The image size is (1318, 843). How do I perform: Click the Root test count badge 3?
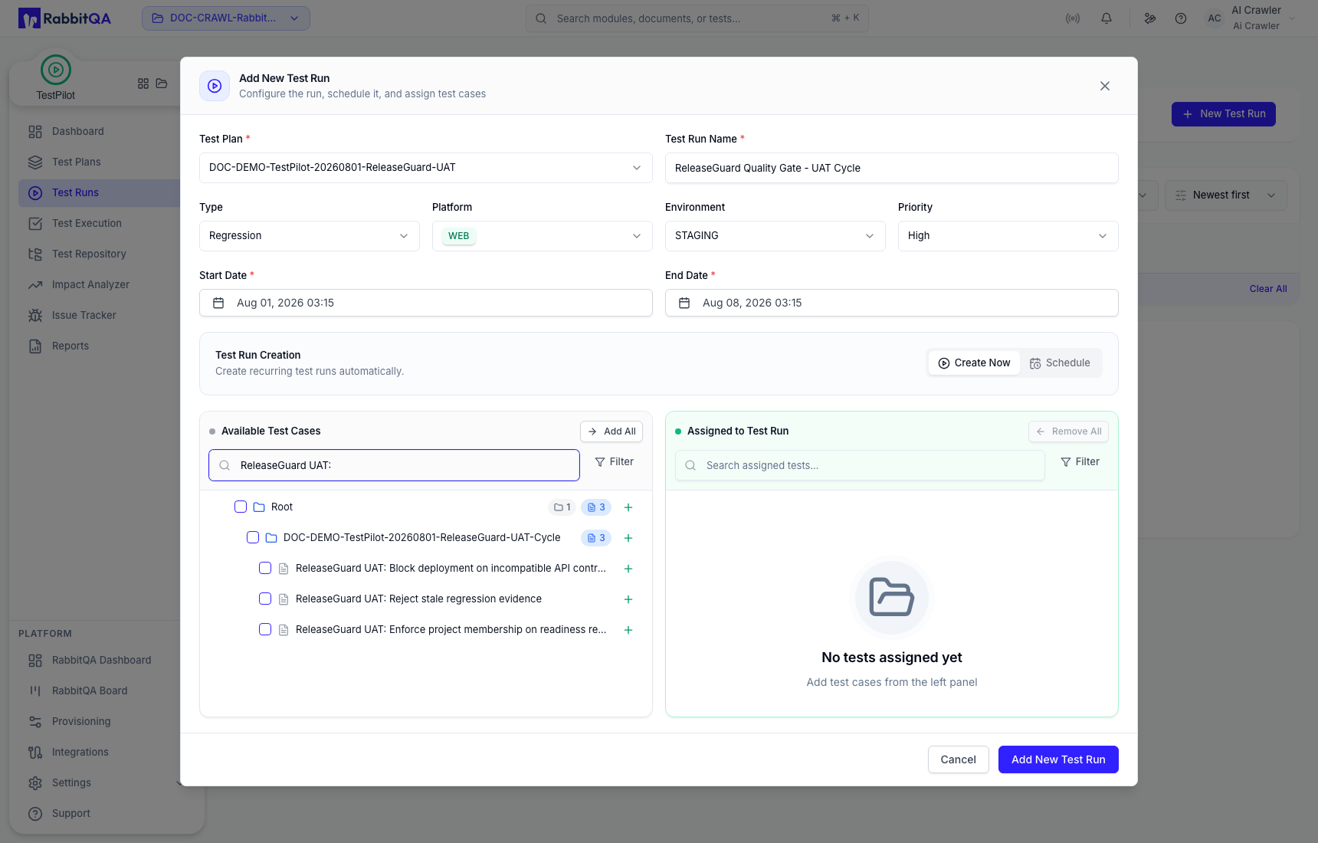(x=596, y=507)
